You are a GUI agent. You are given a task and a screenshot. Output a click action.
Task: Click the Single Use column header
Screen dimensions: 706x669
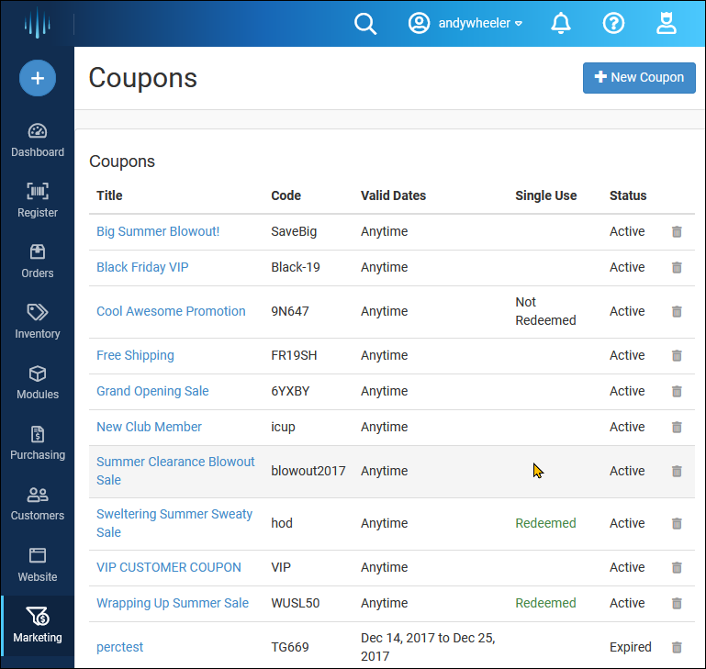pos(545,195)
